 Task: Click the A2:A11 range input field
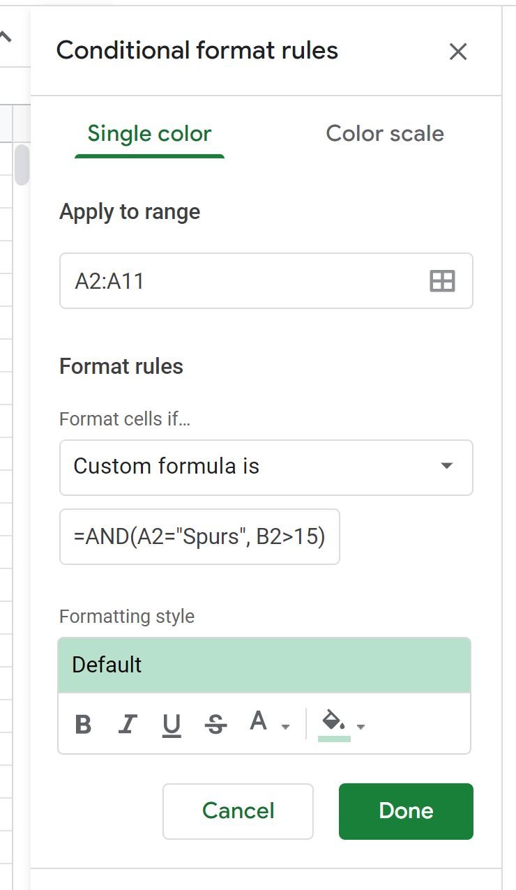coord(266,281)
